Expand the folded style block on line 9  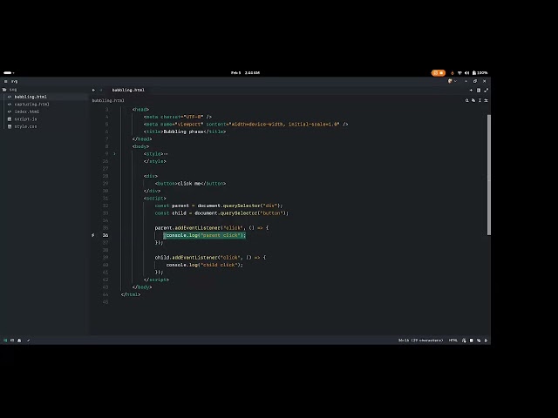pyautogui.click(x=114, y=154)
